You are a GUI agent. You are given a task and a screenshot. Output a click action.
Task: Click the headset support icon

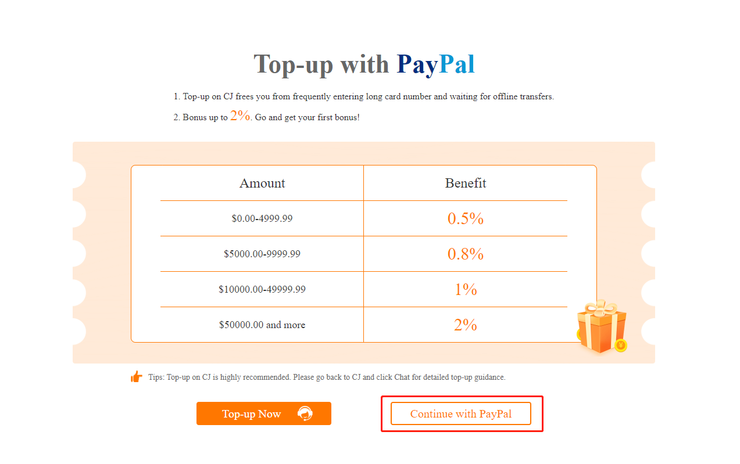(x=305, y=413)
